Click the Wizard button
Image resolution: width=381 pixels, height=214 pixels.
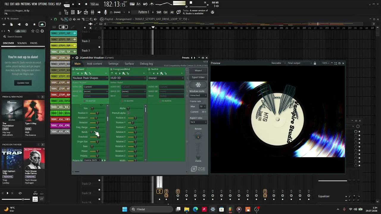(198, 71)
